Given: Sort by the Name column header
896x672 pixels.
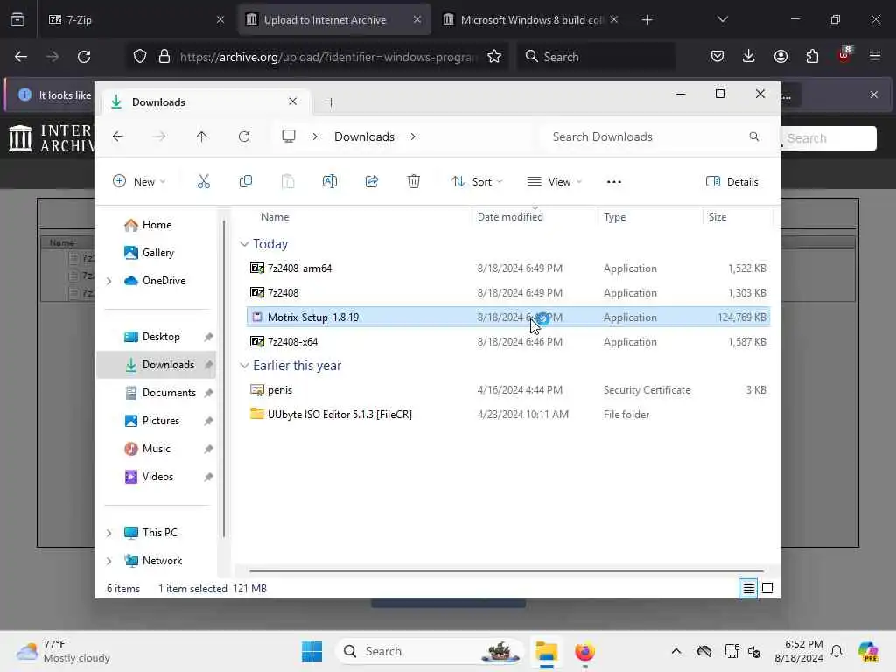Looking at the screenshot, I should pyautogui.click(x=275, y=217).
